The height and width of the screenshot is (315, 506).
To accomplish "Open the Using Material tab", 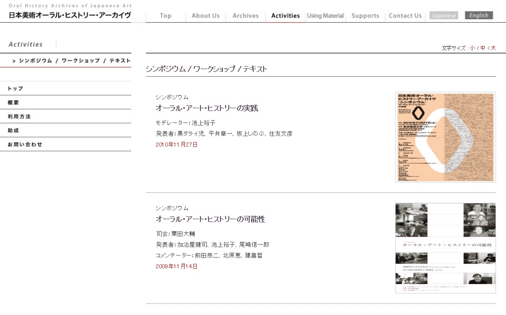I will coord(325,16).
